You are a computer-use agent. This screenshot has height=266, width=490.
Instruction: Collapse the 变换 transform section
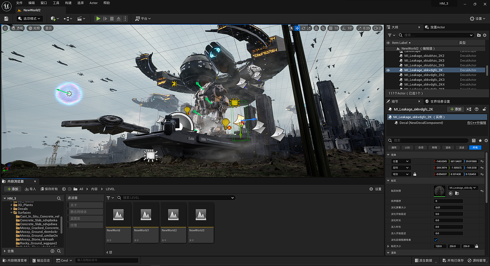389,155
